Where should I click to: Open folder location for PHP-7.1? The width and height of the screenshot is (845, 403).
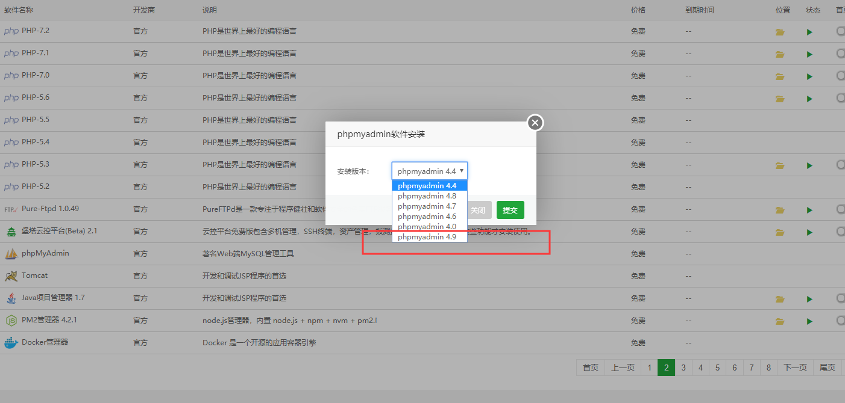click(780, 54)
